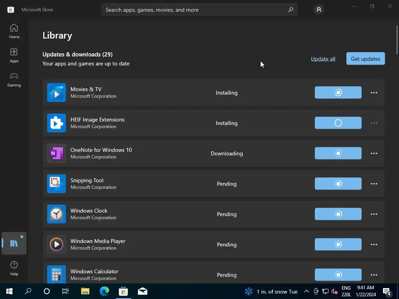399x299 pixels.
Task: Click the OneNote for Windows 10 title
Action: pos(101,150)
